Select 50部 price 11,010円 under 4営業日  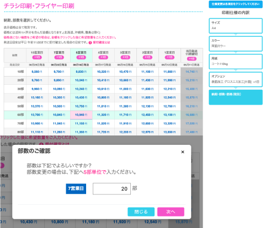[x=103, y=106]
